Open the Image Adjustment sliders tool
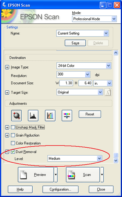The image size is (122, 197). coord(67,116)
